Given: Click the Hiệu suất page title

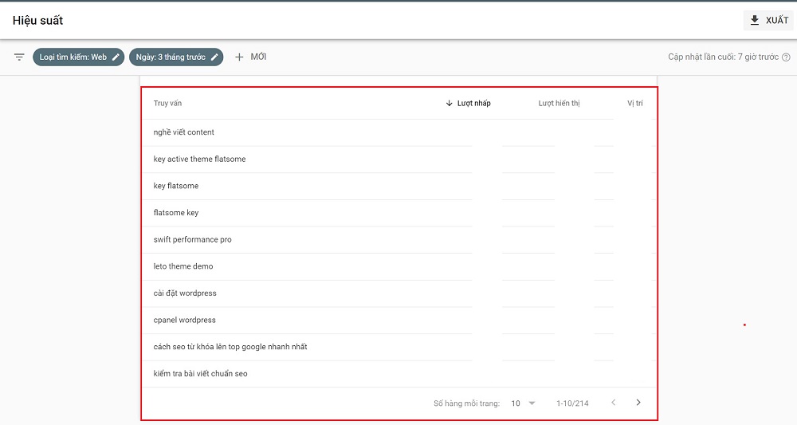Looking at the screenshot, I should click(x=38, y=21).
